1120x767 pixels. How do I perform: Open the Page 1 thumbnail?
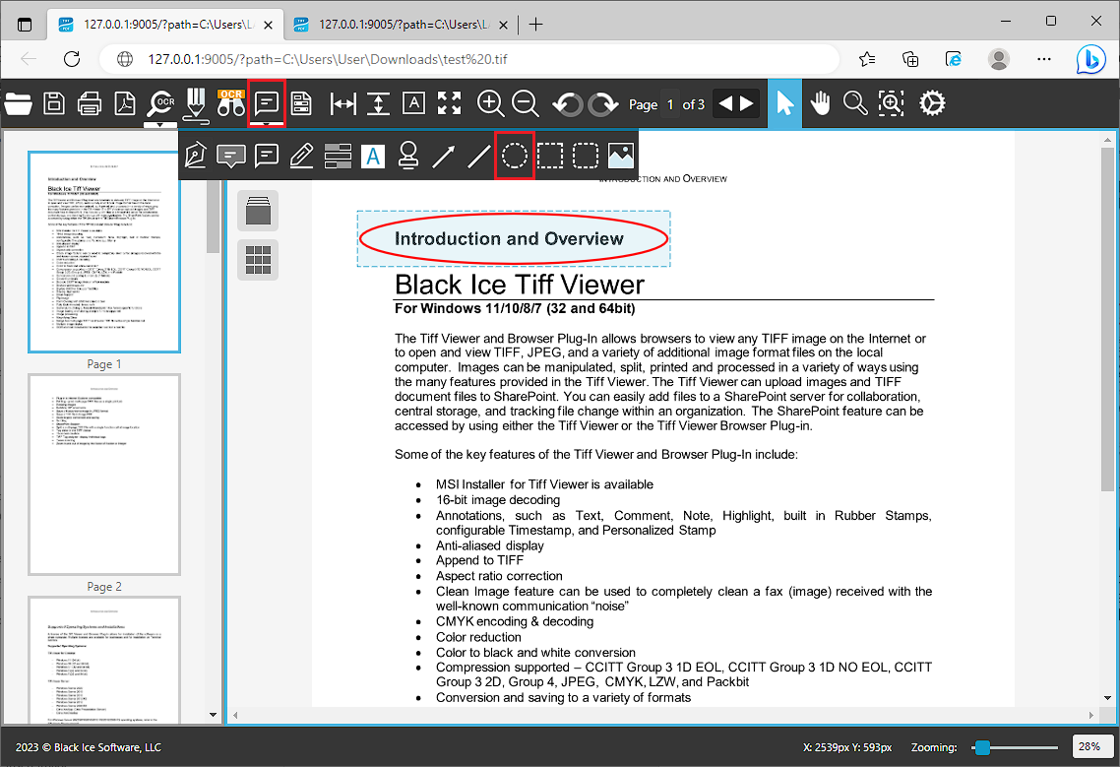click(x=104, y=252)
